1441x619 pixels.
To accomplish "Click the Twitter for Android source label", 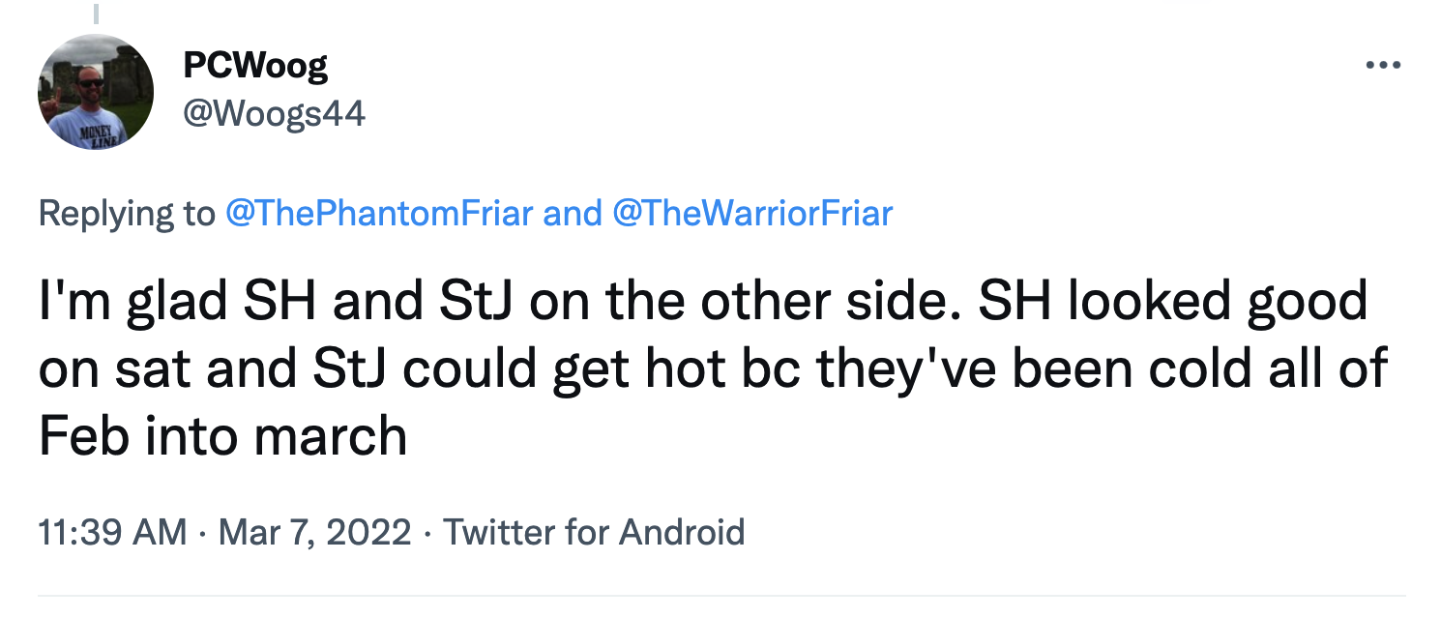I will pyautogui.click(x=594, y=532).
